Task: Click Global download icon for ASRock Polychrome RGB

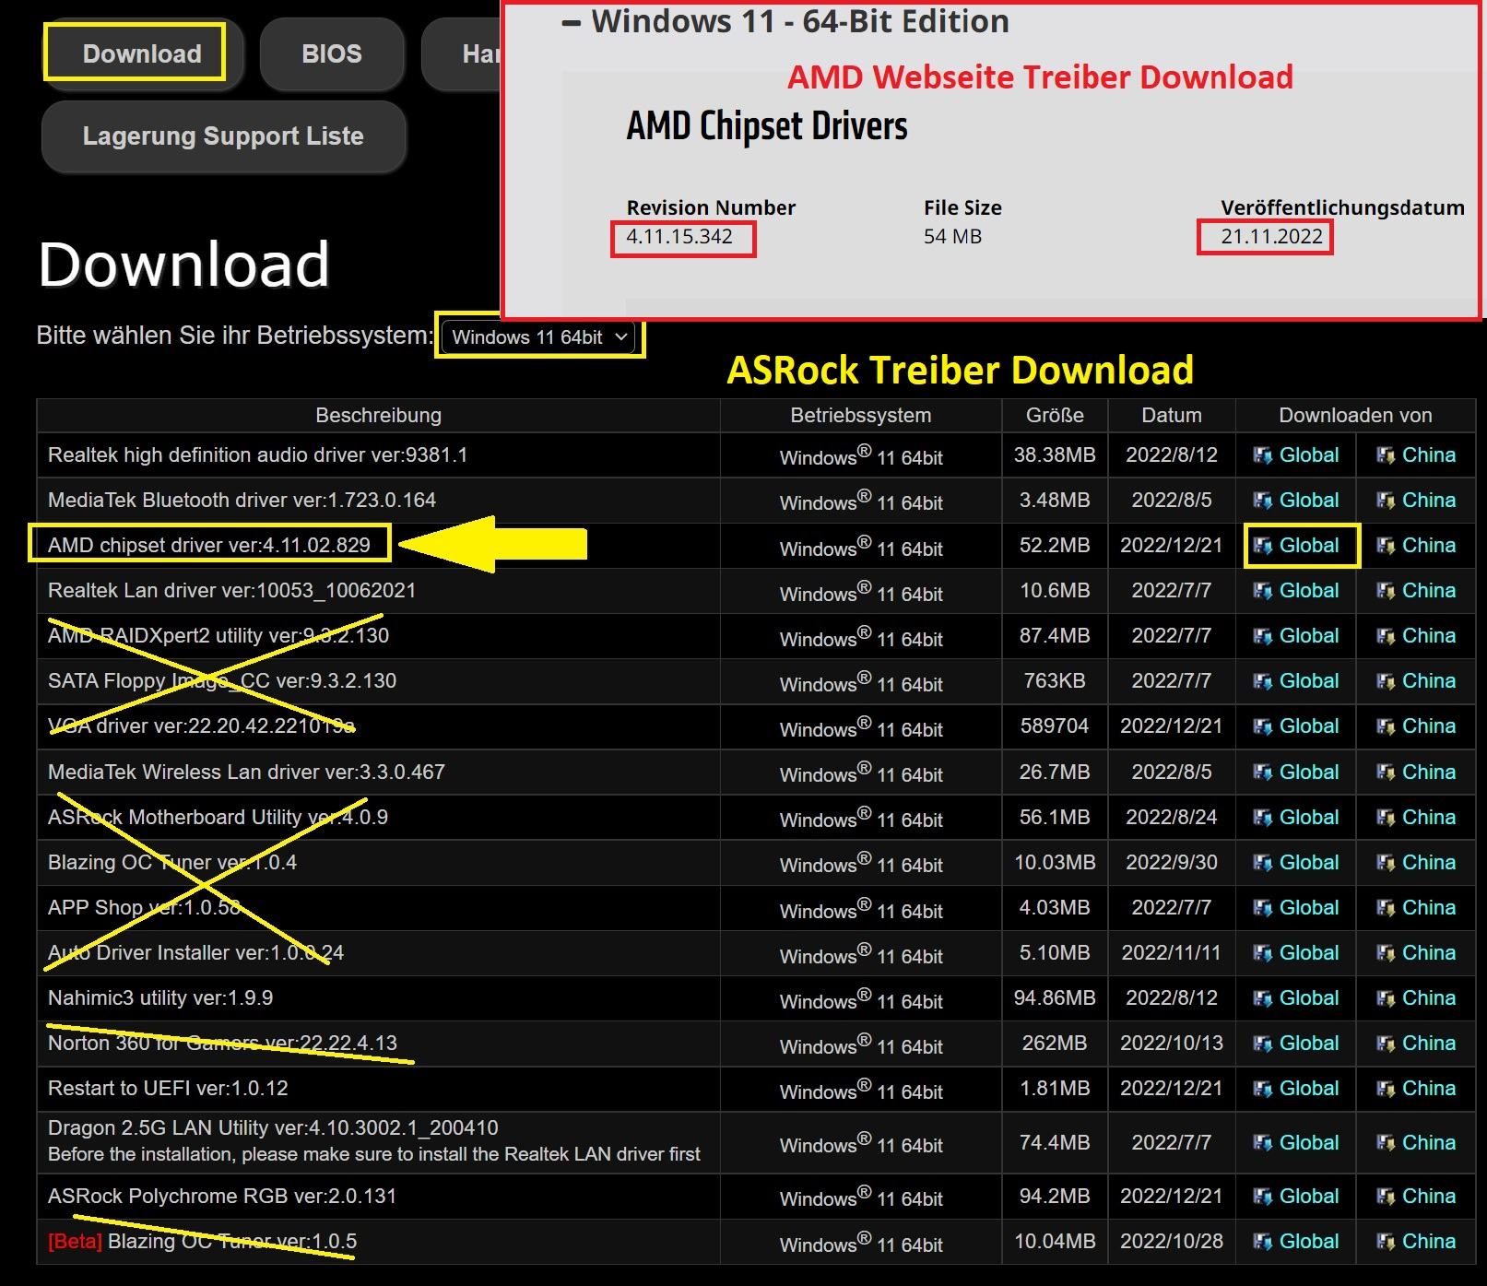Action: (1262, 1197)
